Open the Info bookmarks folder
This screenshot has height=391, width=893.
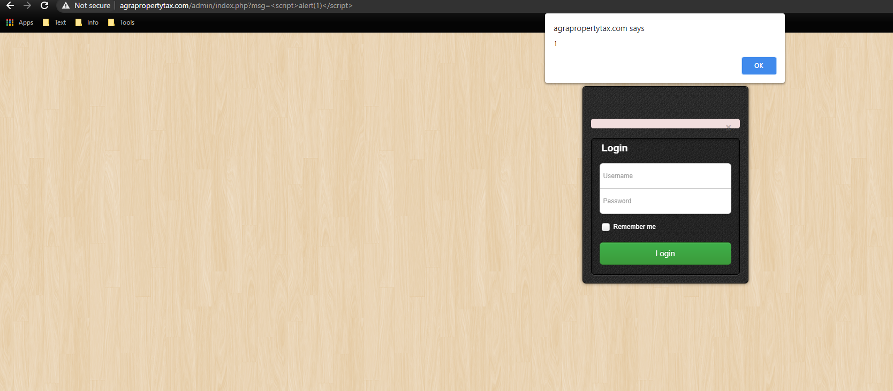click(87, 22)
